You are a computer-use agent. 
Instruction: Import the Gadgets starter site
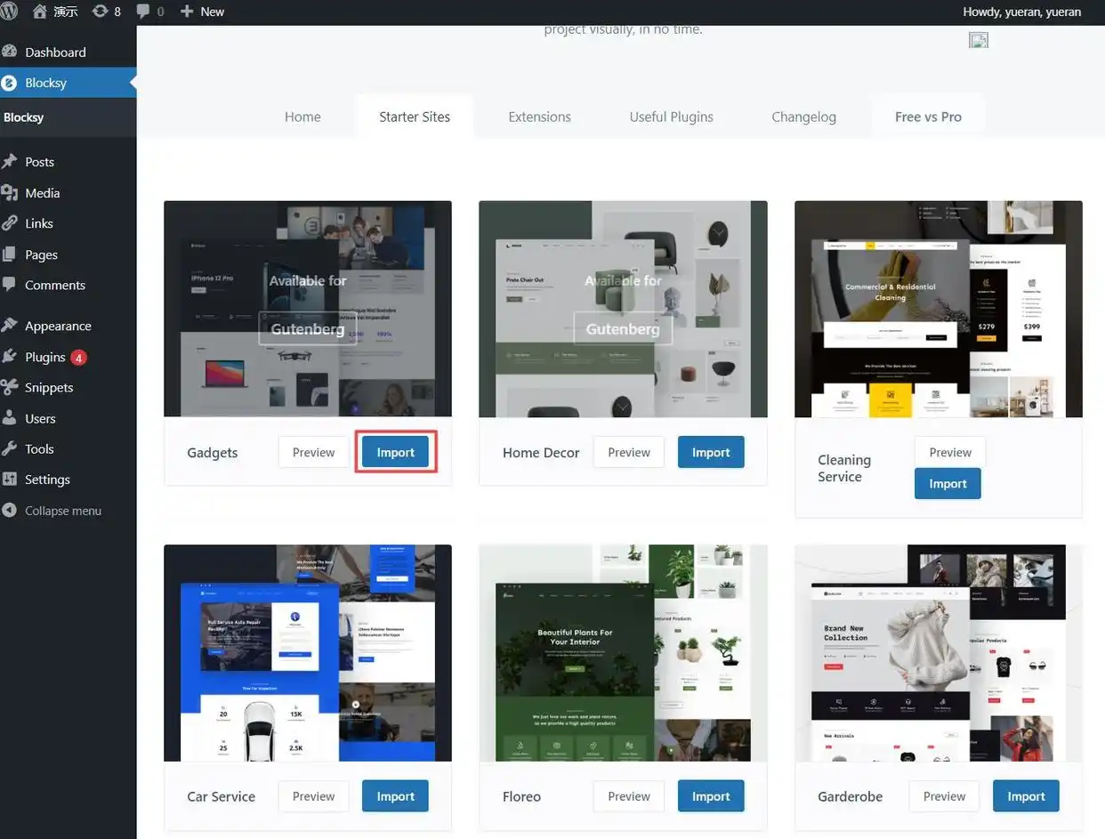point(395,452)
